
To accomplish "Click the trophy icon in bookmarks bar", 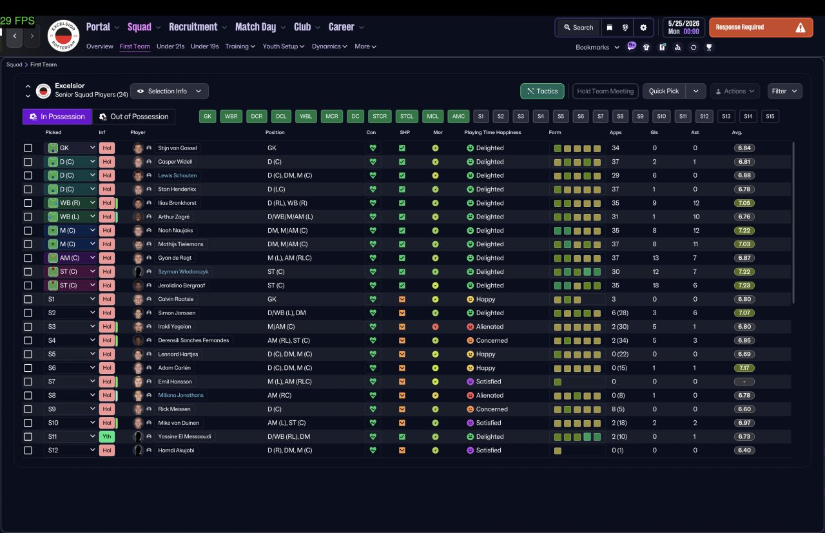I will pyautogui.click(x=709, y=47).
